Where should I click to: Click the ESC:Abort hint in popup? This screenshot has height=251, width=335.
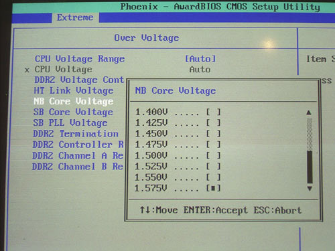click(277, 210)
